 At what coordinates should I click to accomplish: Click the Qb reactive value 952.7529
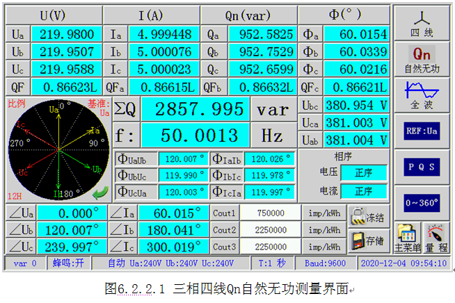pos(262,52)
